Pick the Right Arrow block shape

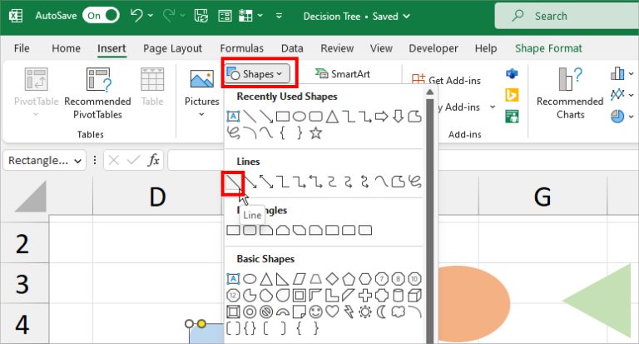coord(381,117)
